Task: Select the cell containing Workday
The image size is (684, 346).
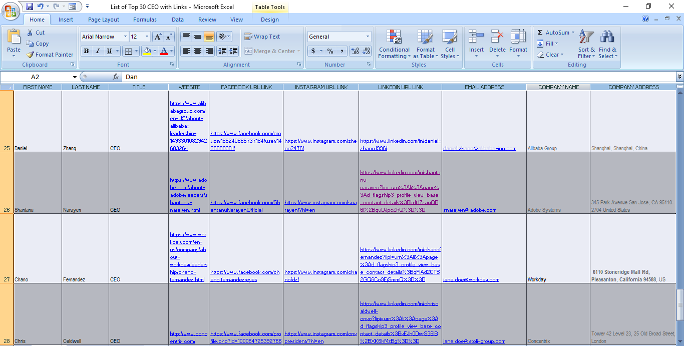Action: (x=558, y=249)
